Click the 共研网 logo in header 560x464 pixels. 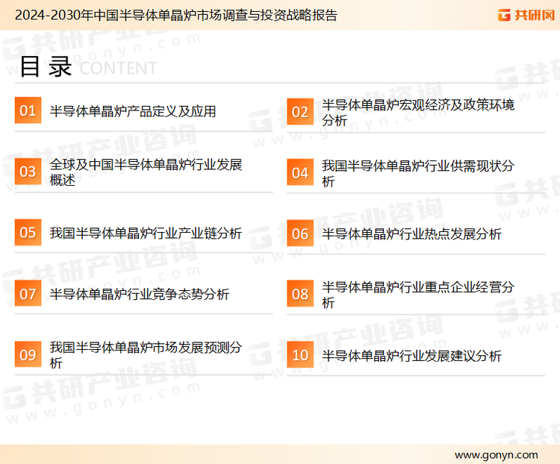point(526,15)
